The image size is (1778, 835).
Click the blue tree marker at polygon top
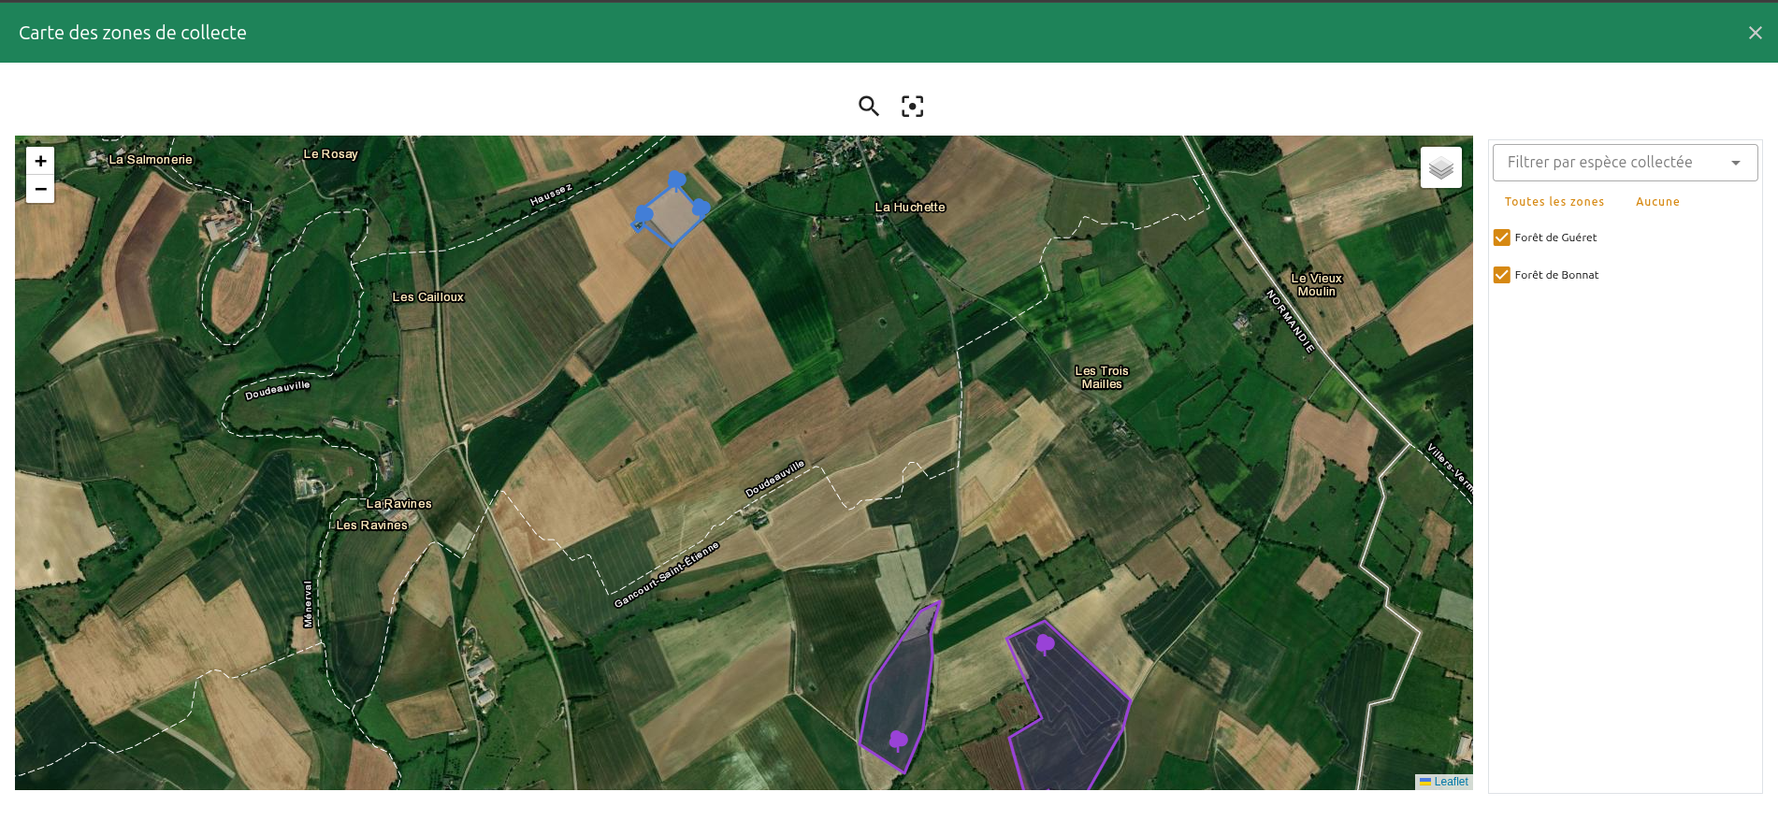click(677, 180)
